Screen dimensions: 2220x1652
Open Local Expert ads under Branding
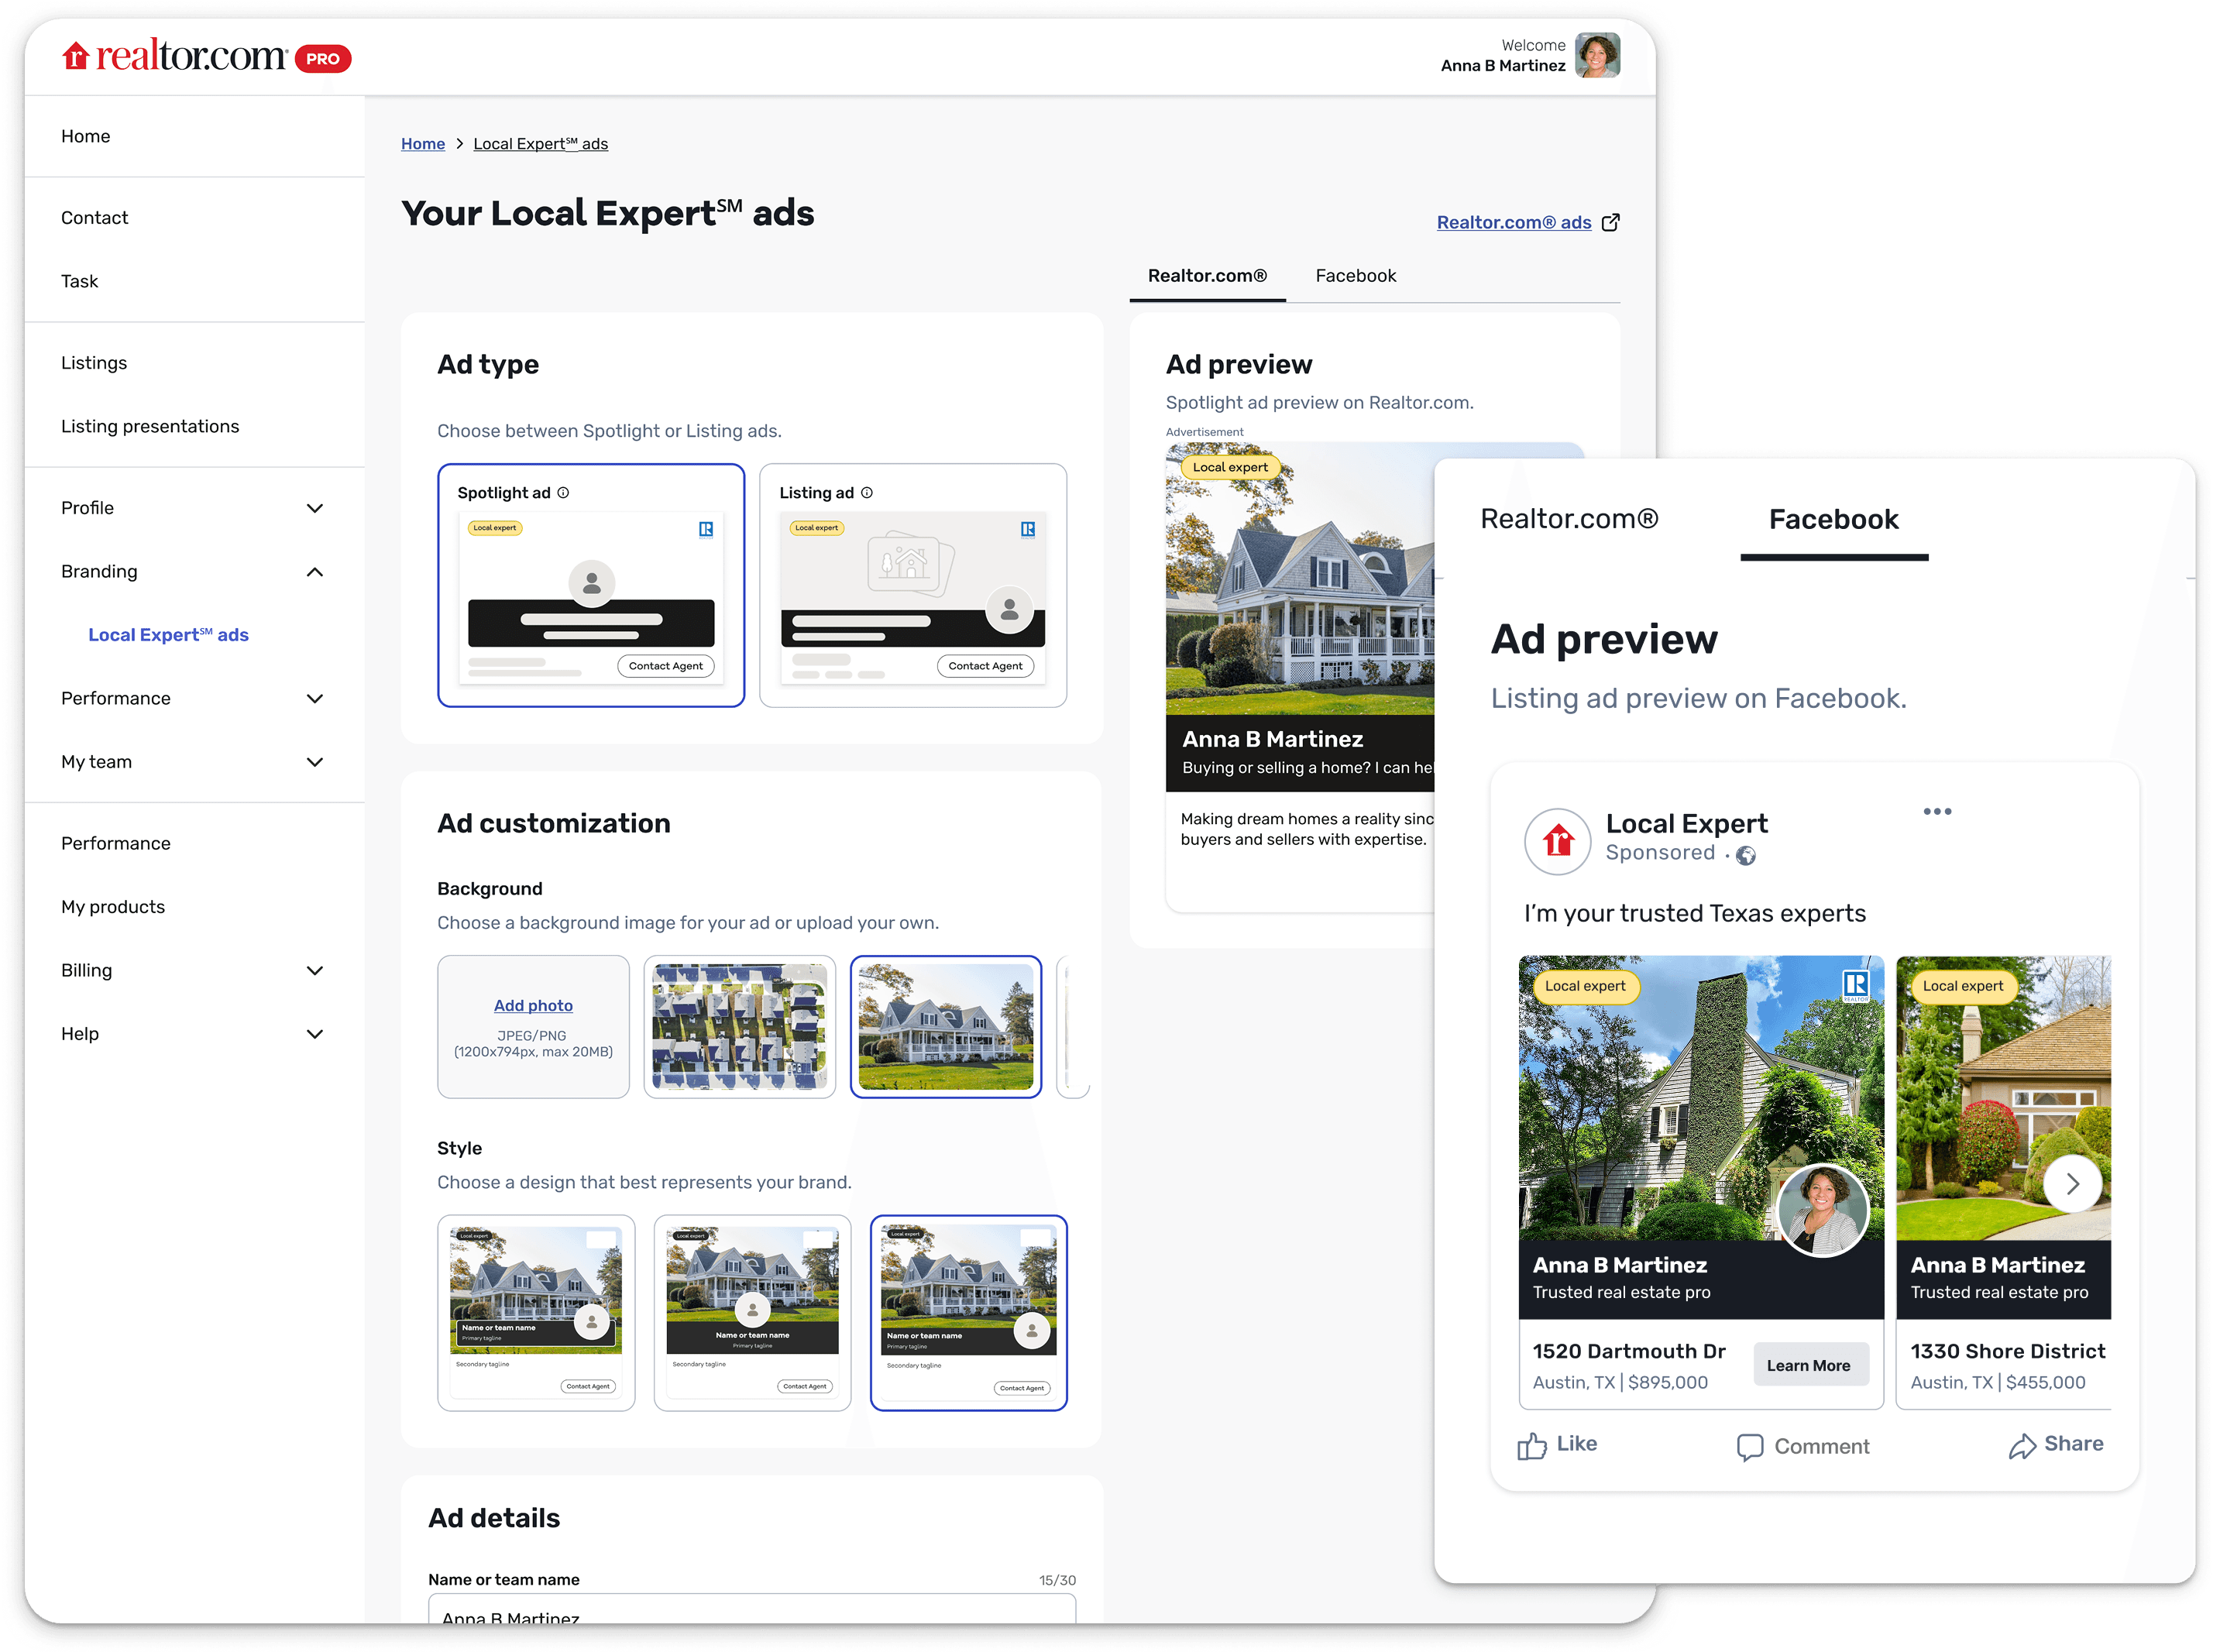(x=168, y=635)
